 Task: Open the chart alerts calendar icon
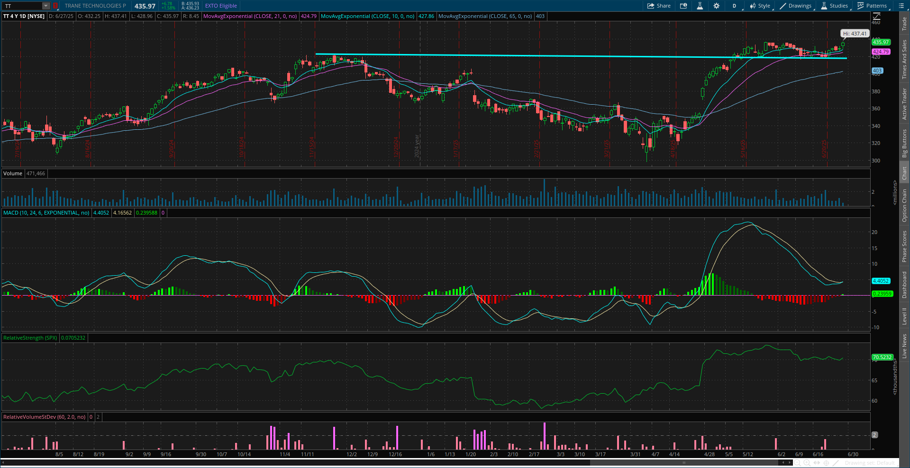[x=683, y=6]
